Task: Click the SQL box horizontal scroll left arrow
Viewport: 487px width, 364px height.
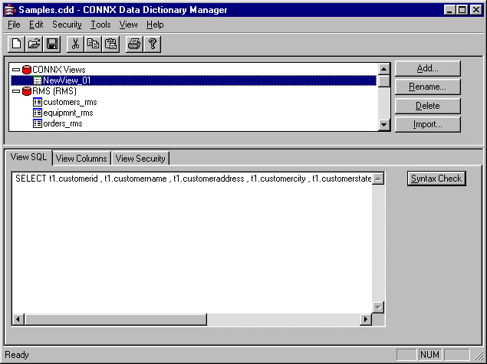Action: pyautogui.click(x=18, y=319)
